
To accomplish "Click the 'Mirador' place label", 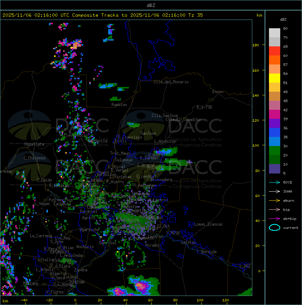I will [x=153, y=245].
